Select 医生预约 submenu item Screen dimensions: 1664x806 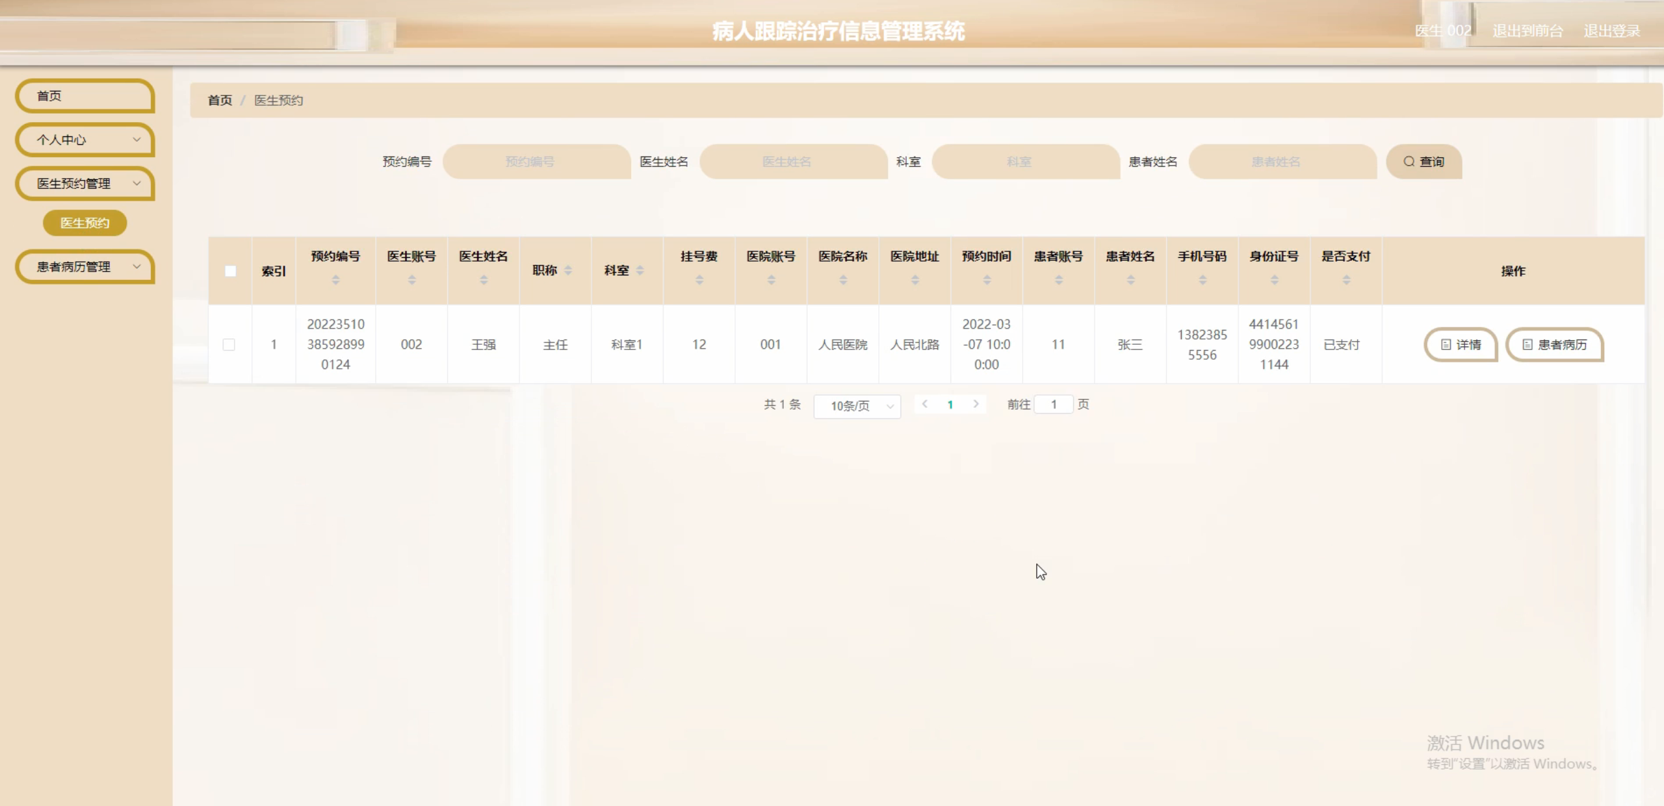(x=85, y=223)
